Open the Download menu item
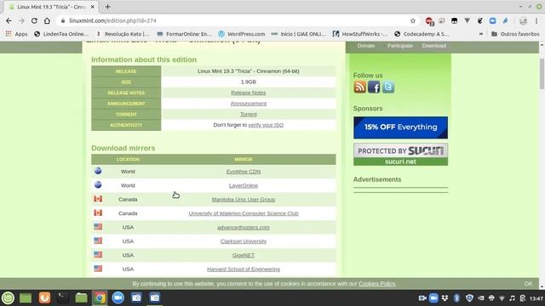The width and height of the screenshot is (545, 306). pos(433,46)
